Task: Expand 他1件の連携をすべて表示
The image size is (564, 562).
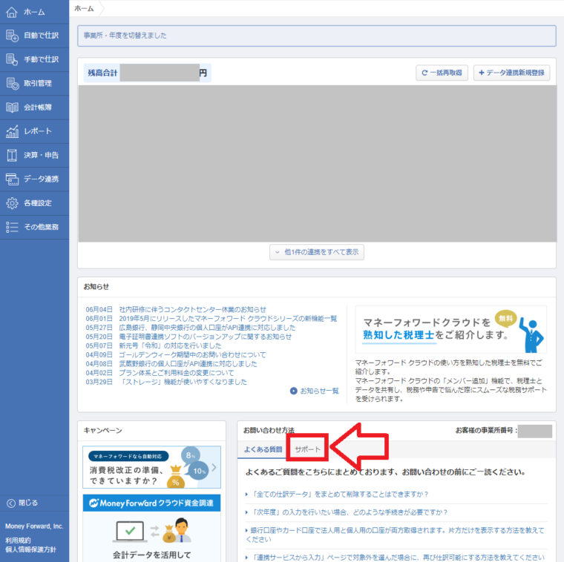Action: coord(317,252)
